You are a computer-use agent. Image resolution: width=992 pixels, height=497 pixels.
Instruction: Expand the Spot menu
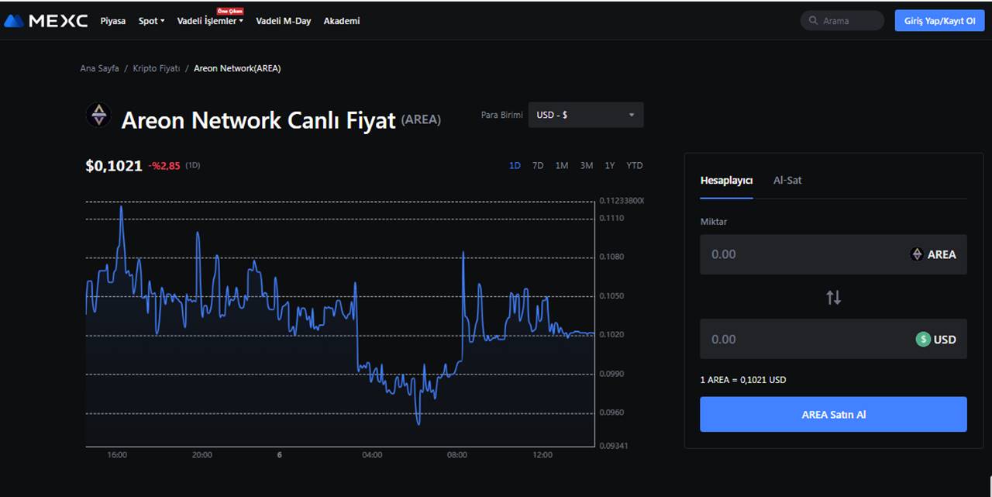click(x=151, y=21)
